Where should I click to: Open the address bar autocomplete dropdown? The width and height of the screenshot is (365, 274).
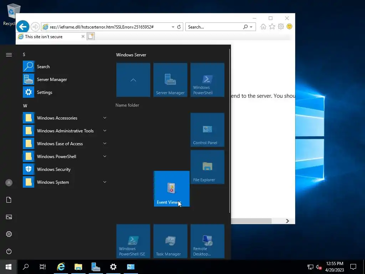point(173,27)
